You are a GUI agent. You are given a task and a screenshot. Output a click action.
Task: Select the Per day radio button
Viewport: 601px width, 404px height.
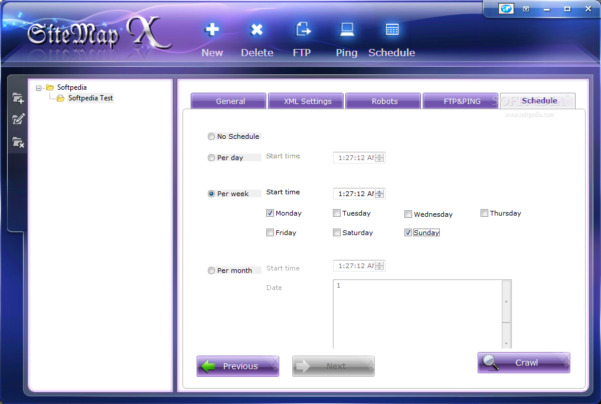point(211,158)
